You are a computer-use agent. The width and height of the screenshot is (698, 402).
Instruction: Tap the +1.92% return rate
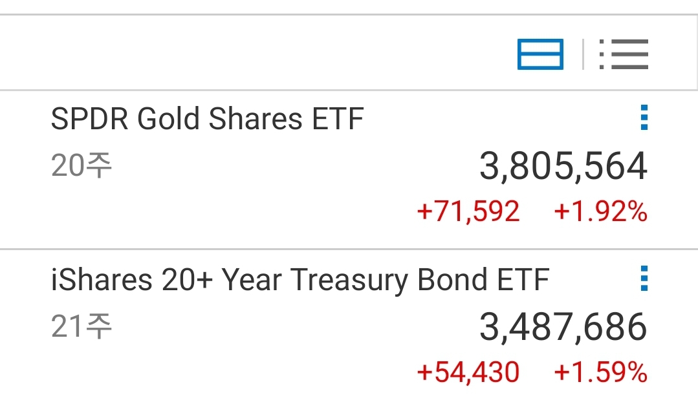click(x=600, y=212)
